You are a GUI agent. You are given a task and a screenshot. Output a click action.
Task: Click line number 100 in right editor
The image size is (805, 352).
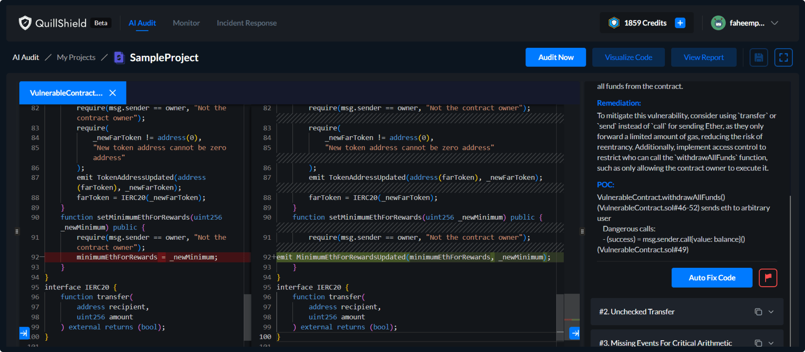coord(265,337)
